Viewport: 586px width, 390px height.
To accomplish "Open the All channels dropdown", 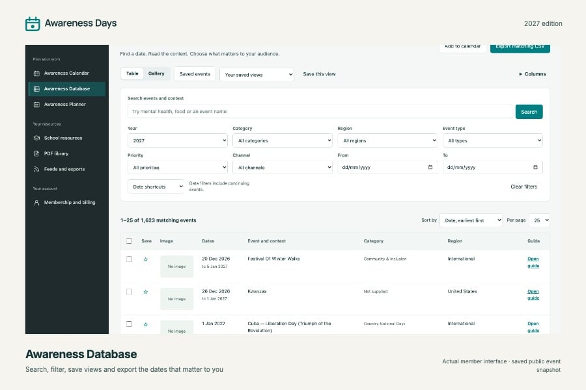I will click(283, 168).
